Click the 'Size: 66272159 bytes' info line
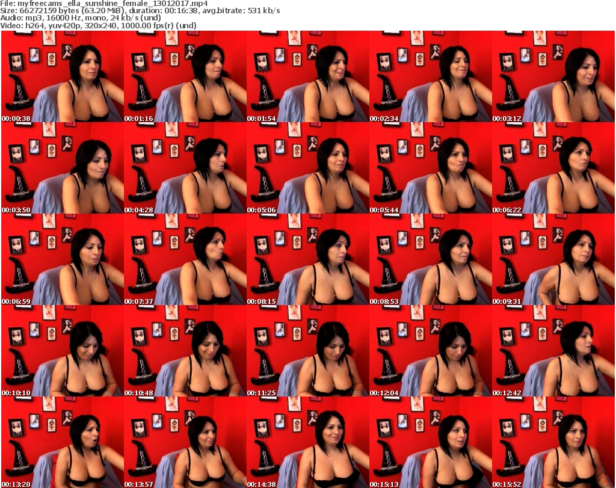 140,11
